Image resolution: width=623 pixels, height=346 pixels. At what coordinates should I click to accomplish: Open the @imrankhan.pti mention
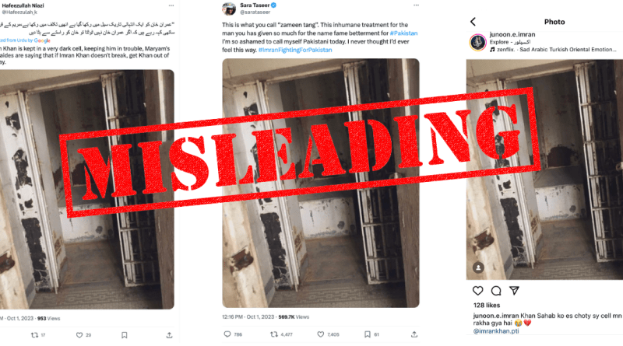[496, 331]
